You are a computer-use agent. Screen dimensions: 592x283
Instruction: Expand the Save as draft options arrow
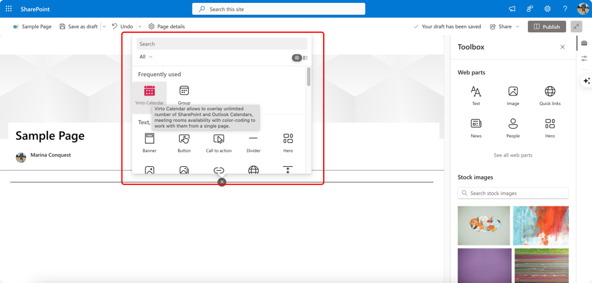104,27
